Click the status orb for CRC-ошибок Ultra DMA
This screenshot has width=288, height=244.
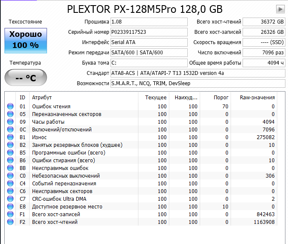click(10, 199)
